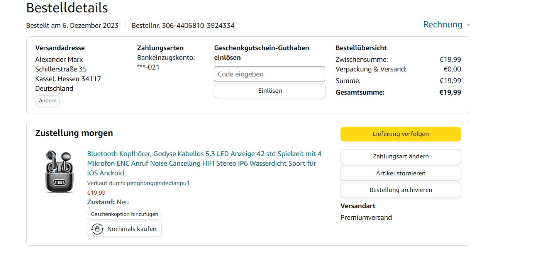
Task: Track the package with Lieferung verfolgen
Action: 400,134
